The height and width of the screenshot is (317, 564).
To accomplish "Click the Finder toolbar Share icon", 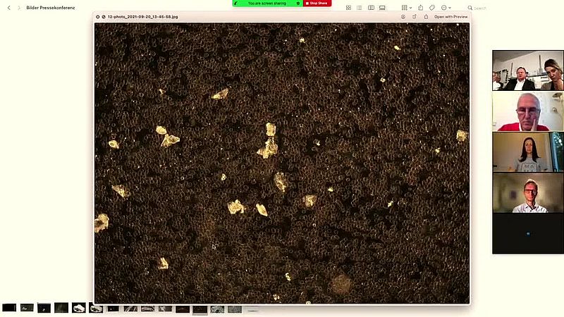I will [421, 8].
